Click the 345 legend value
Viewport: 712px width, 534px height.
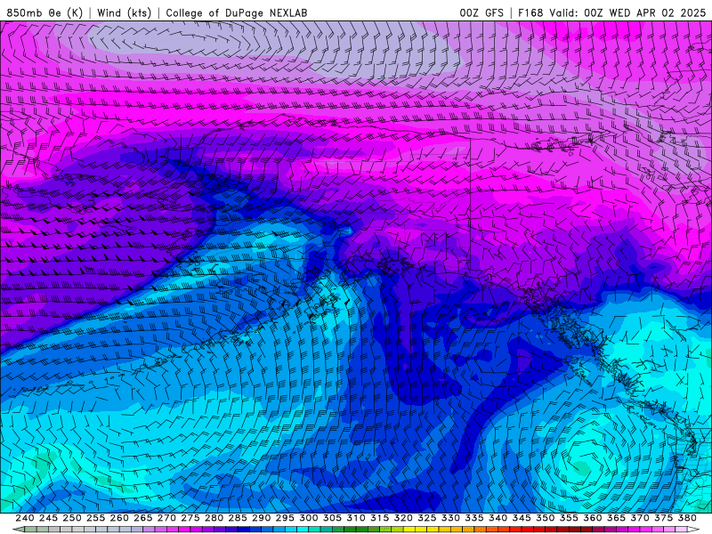coord(522,518)
